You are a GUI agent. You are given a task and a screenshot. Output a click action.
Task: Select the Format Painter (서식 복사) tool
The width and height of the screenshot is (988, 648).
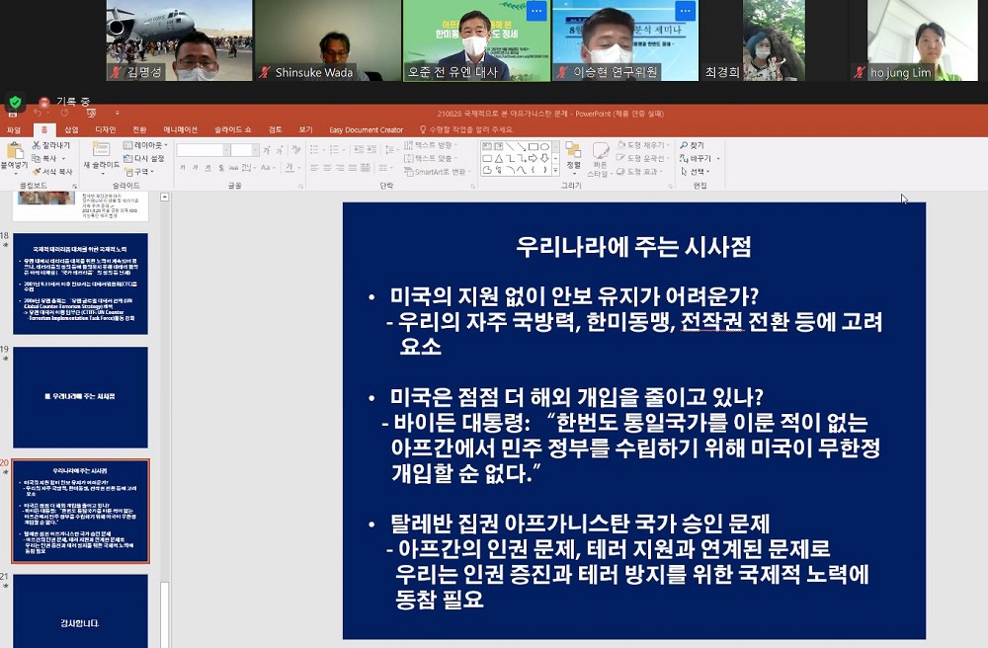click(37, 171)
